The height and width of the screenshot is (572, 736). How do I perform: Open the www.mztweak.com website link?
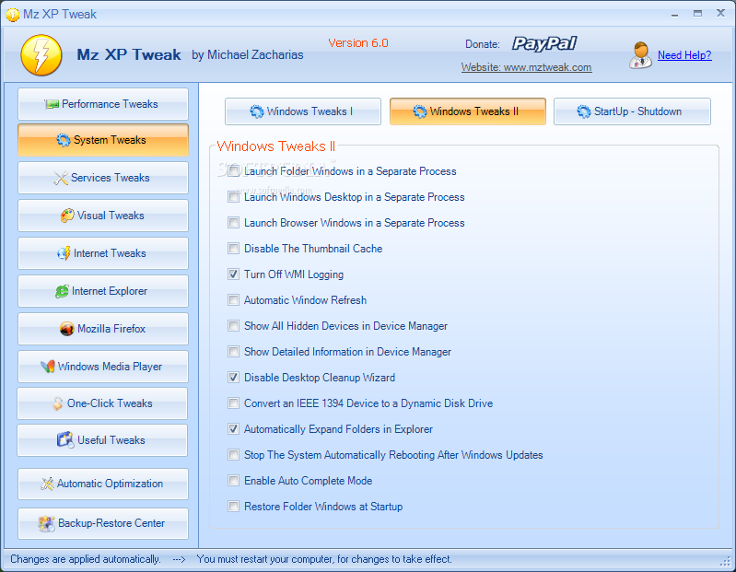(526, 67)
